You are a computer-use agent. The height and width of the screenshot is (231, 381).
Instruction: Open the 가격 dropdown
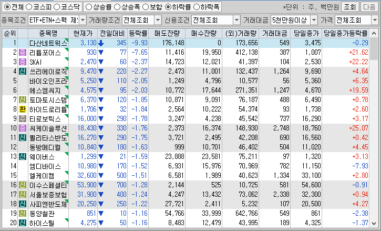click(375, 20)
